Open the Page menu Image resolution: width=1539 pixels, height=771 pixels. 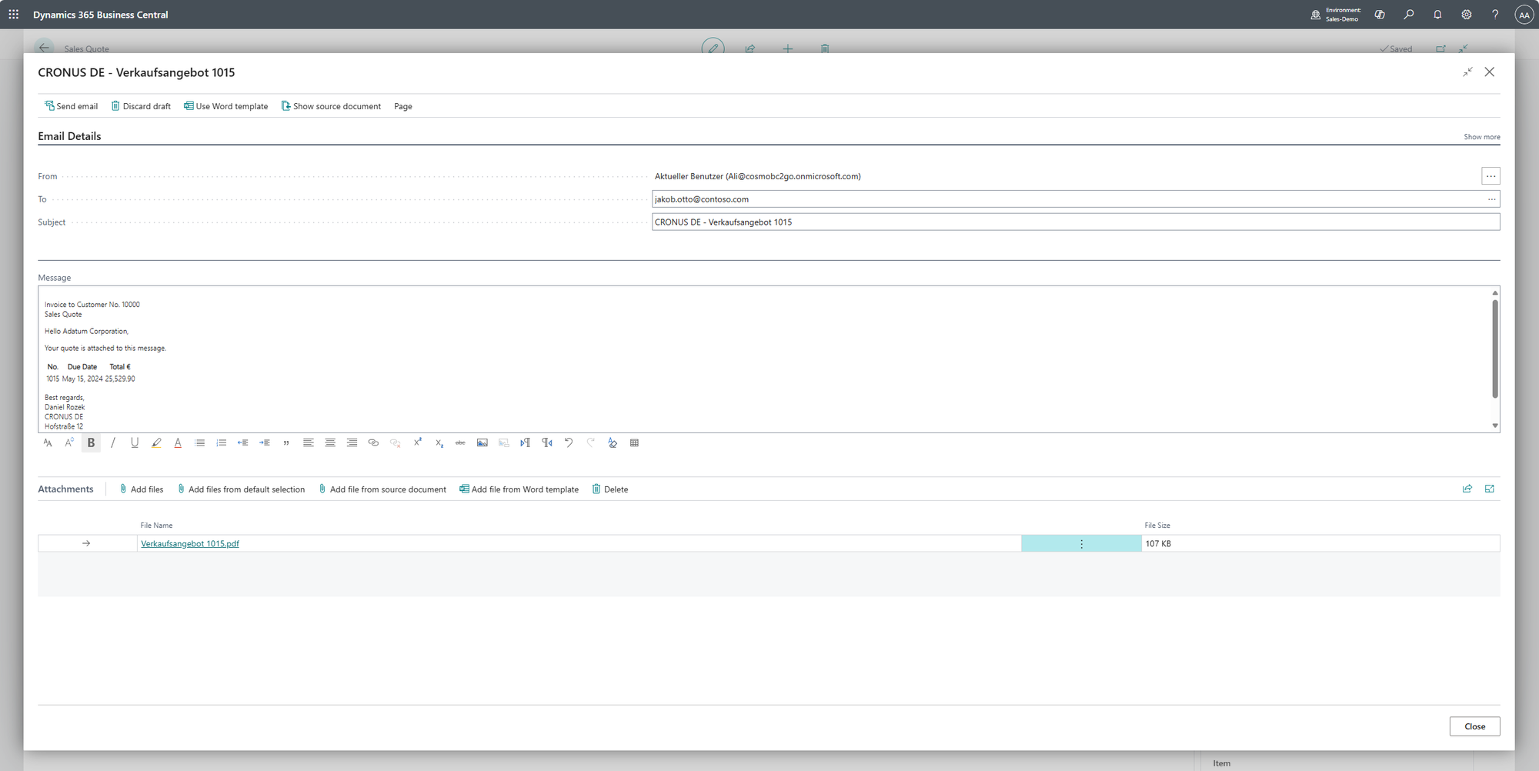tap(403, 106)
